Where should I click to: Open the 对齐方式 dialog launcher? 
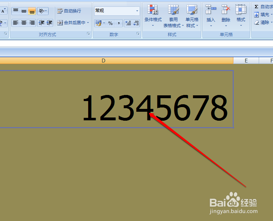coord(89,34)
